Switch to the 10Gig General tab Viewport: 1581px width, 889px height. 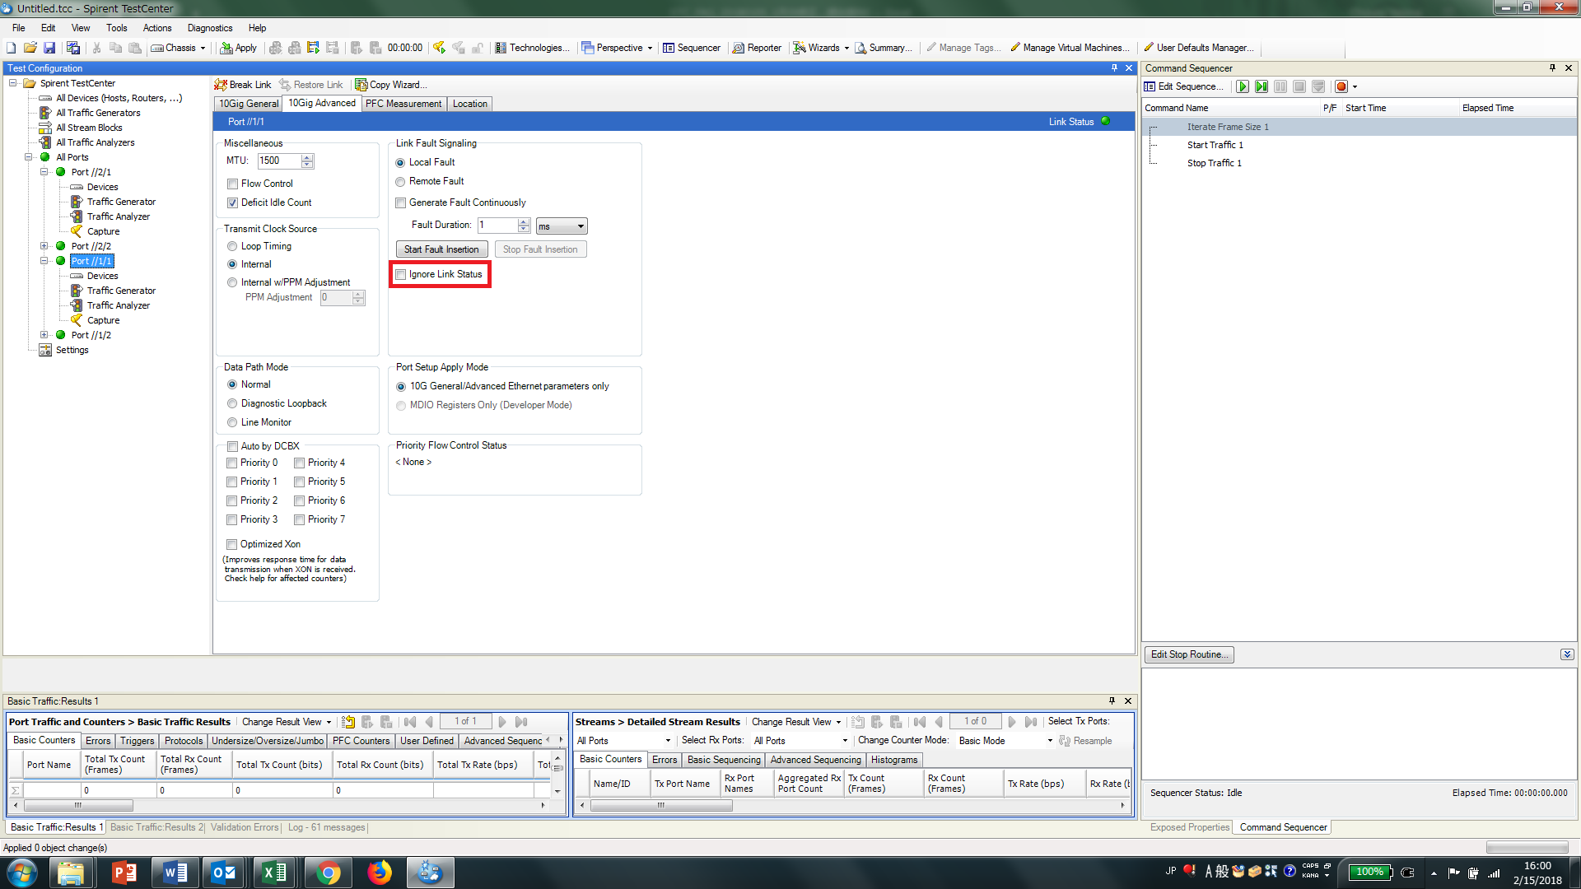pos(249,104)
